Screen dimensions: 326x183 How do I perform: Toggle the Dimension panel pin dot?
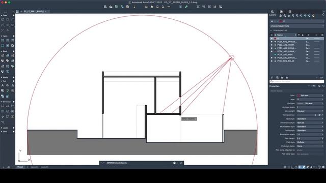coord(14,102)
